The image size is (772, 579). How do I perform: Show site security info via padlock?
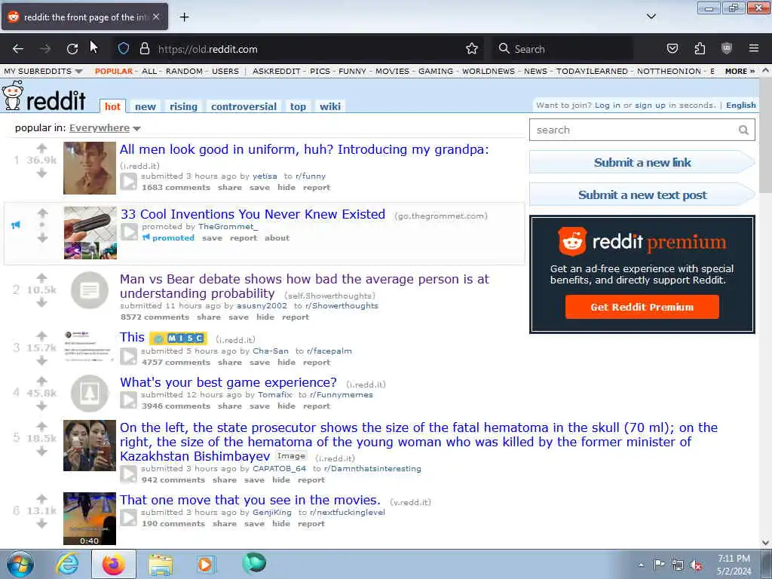144,49
